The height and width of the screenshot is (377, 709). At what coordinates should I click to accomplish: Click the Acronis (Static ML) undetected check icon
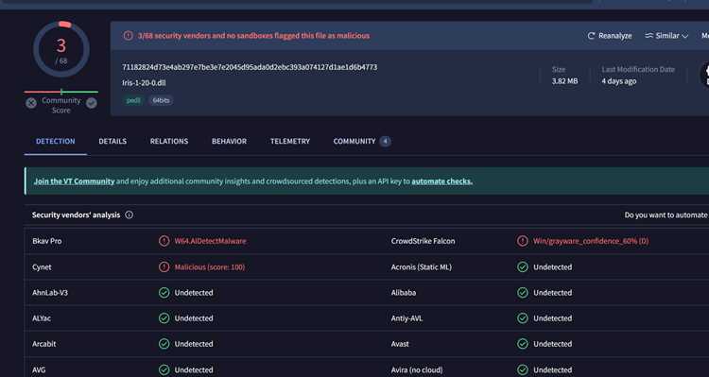[522, 267]
